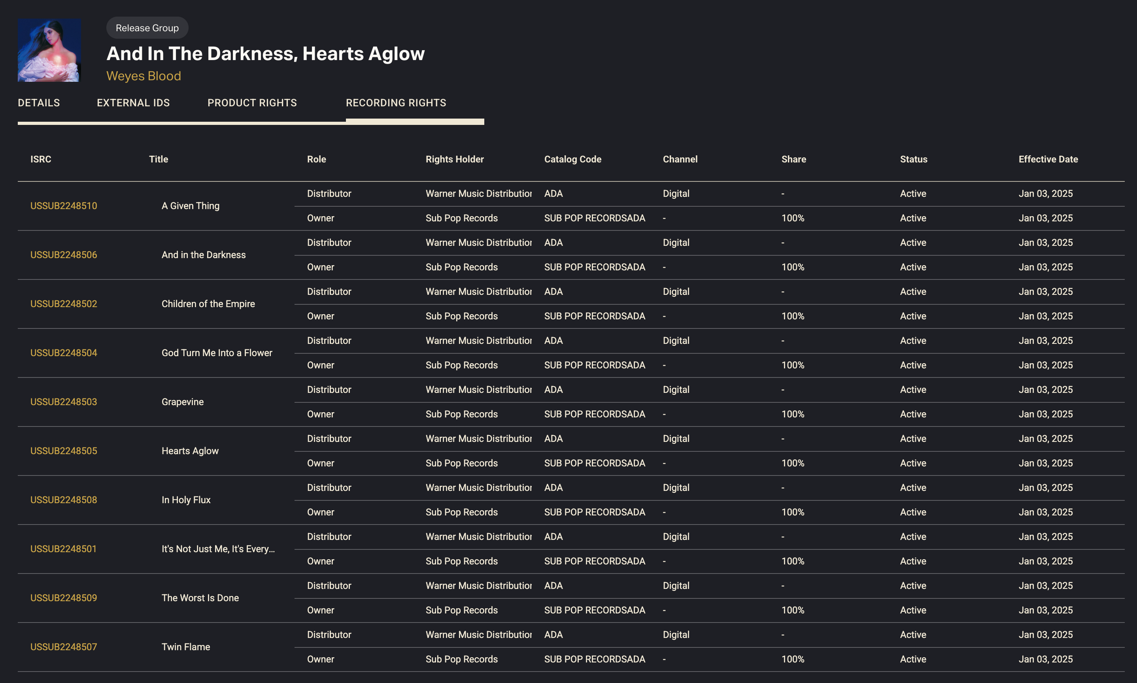Screen dimensions: 1137x683
Task: Select the title God Turn Me Into a Flower
Action: click(x=217, y=353)
